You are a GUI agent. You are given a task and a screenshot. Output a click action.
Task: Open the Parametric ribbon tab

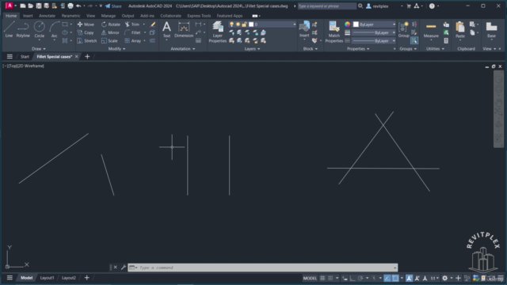[71, 16]
